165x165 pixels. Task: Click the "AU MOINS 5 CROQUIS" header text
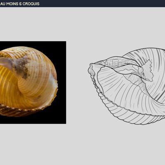click(20, 4)
